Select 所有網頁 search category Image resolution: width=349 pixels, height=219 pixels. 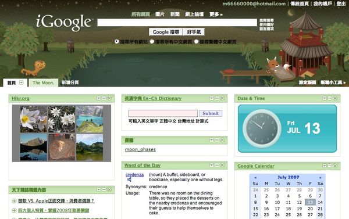(141, 15)
